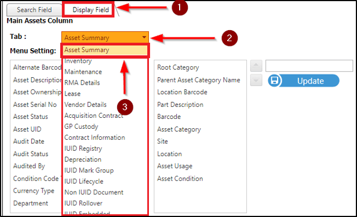Select Asset Usage in right list

174,166
